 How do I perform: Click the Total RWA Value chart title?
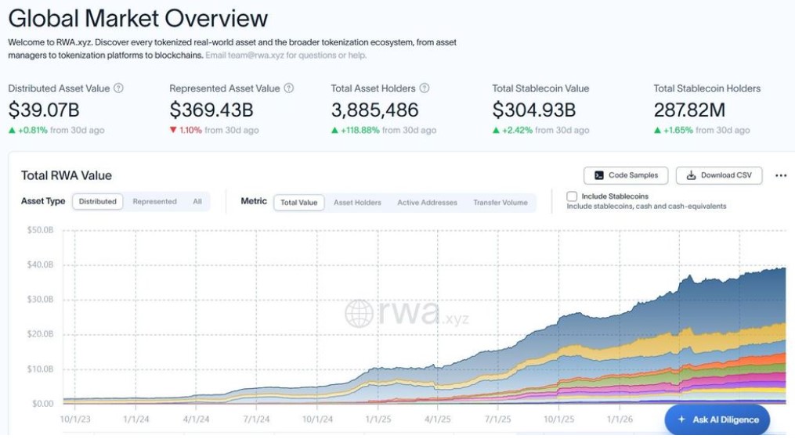pyautogui.click(x=67, y=176)
